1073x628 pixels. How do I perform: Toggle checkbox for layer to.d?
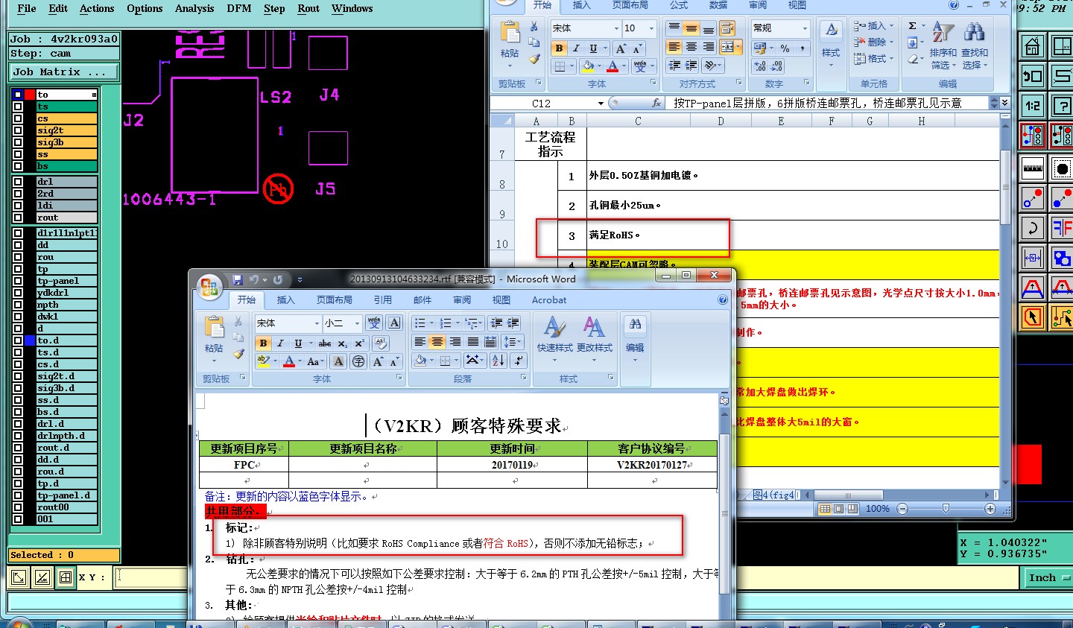click(x=18, y=340)
